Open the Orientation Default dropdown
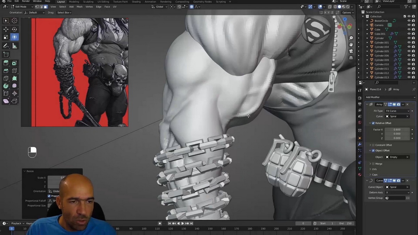The height and width of the screenshot is (235, 418). coord(35,13)
